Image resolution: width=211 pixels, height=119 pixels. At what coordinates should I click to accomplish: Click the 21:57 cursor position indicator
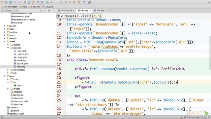[x=183, y=117]
